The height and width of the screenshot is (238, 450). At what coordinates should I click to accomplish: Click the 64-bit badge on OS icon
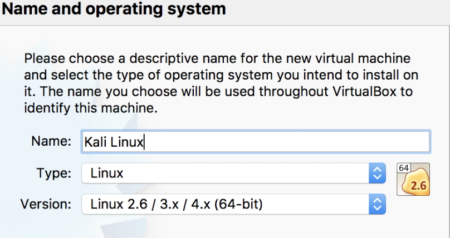coord(404,168)
